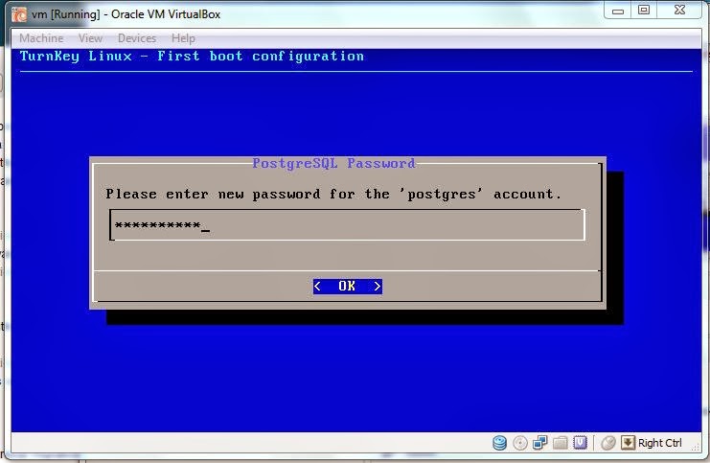This screenshot has width=710, height=463.
Task: Open the Devices menu
Action: (137, 38)
